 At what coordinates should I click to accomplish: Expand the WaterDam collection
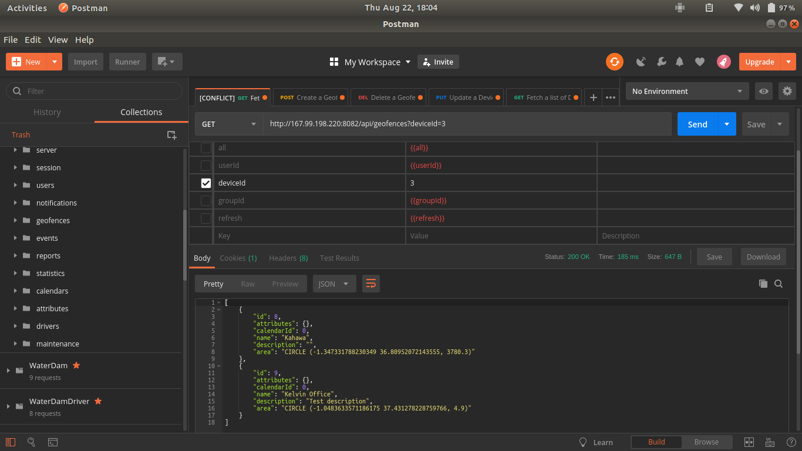pos(8,370)
